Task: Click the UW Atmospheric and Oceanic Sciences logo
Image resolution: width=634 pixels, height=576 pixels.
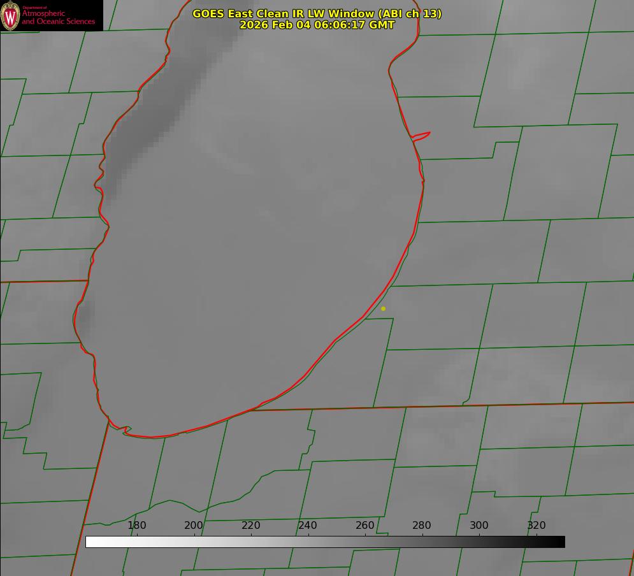Action: pyautogui.click(x=52, y=15)
